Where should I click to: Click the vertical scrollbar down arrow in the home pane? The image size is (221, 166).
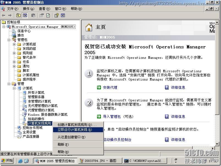(217, 144)
